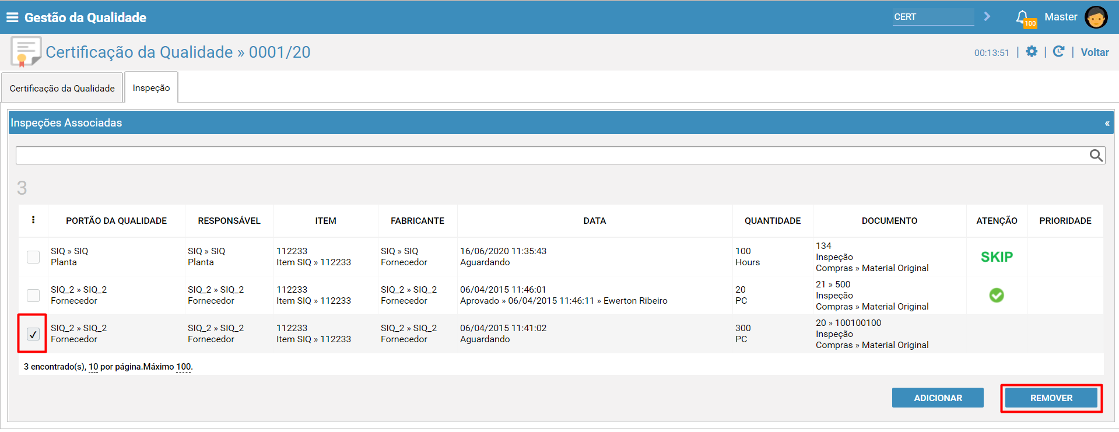Sort by ATENÇÃO column header
The width and height of the screenshot is (1119, 432).
pos(997,220)
